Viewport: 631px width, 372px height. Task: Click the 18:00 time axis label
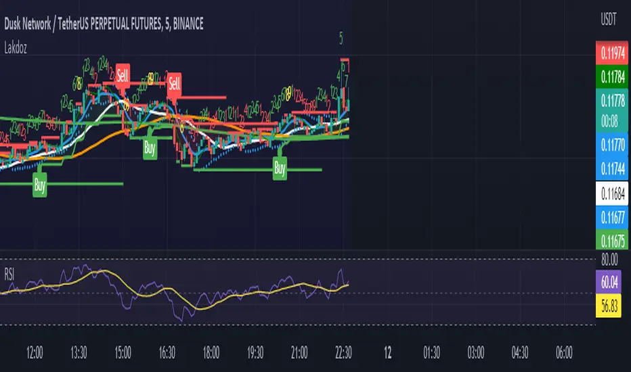click(211, 352)
